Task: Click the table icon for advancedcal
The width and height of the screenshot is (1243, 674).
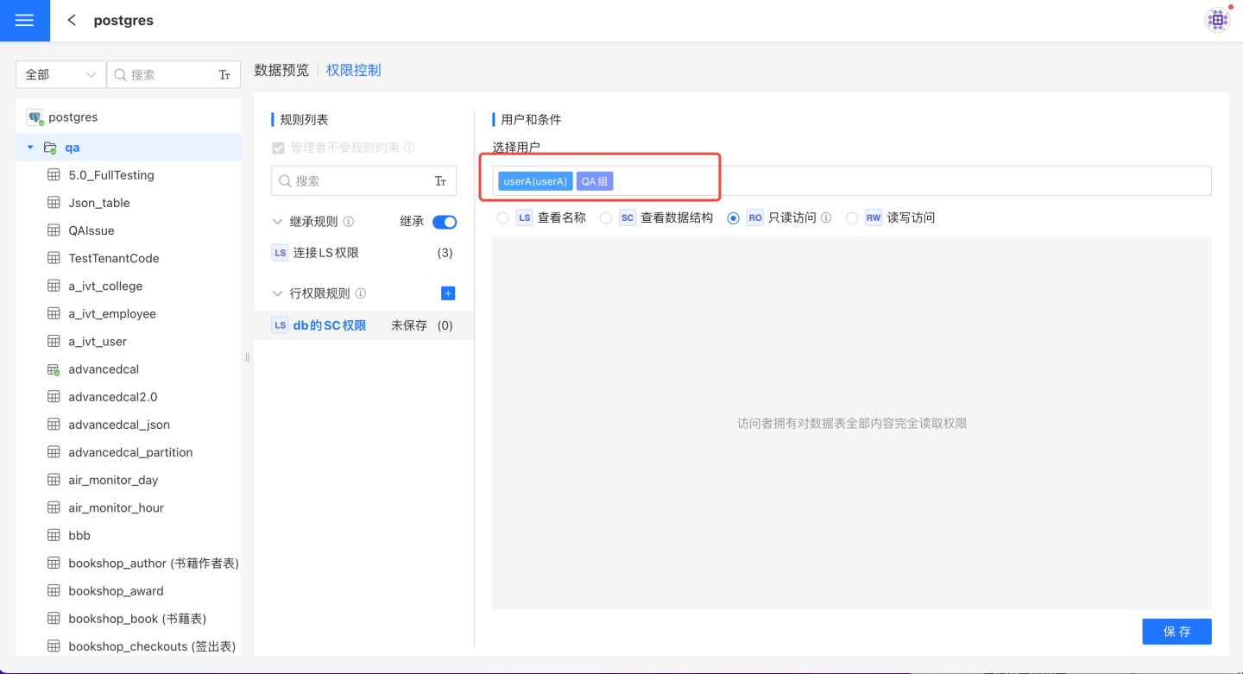Action: tap(53, 369)
